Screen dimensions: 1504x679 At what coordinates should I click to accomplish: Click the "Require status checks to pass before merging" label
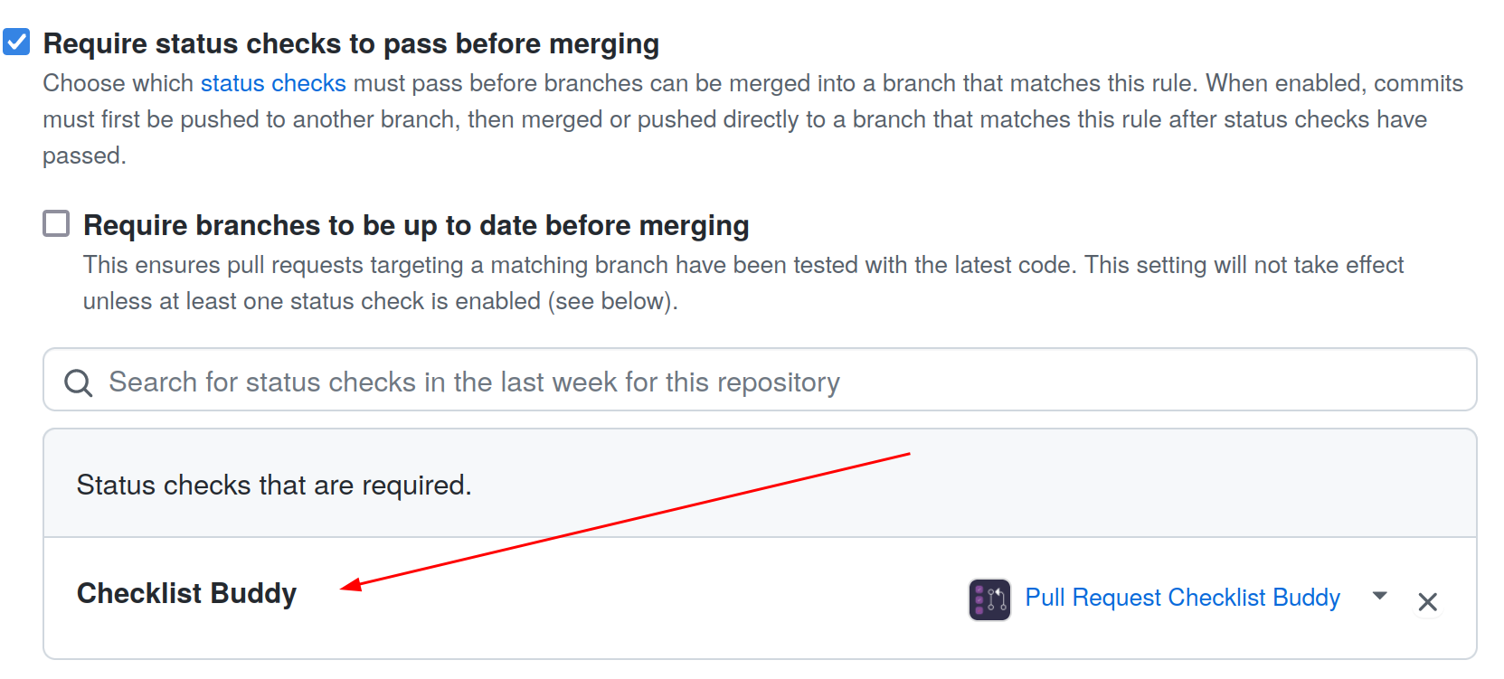tap(351, 43)
